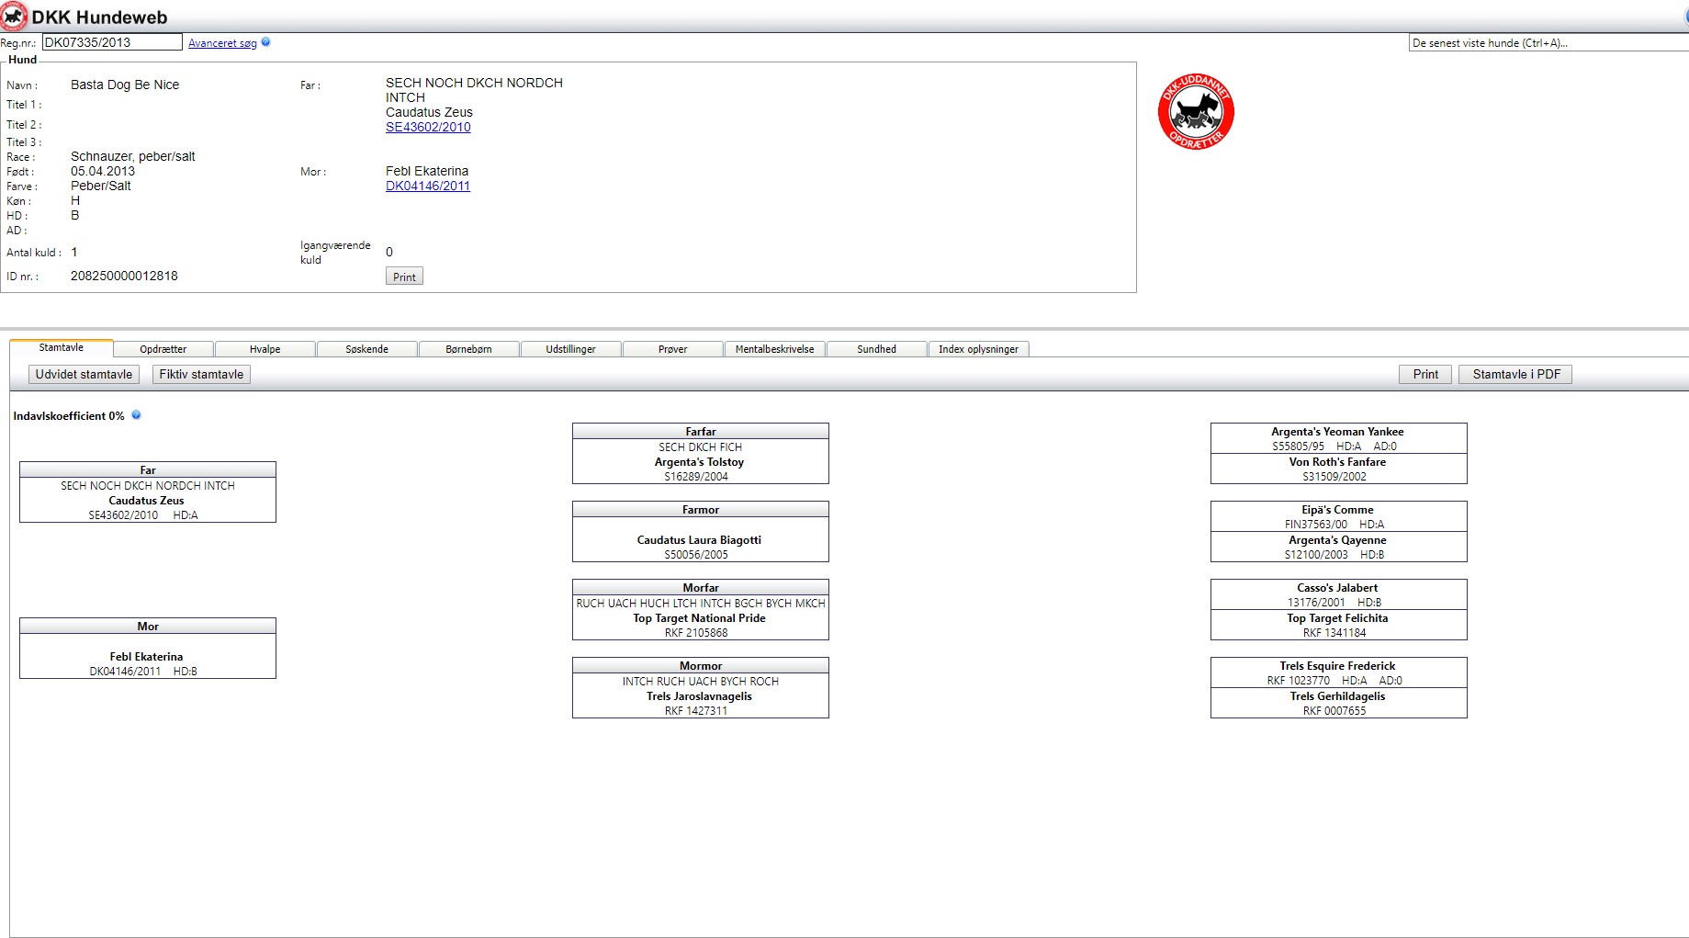Open mother's registration link DK04146/2011
Screen dimensions: 1689x938
(x=428, y=186)
